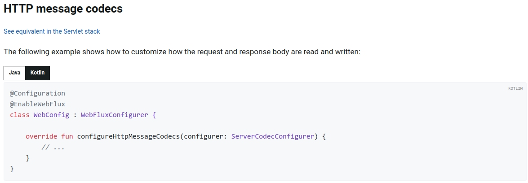Switch to the Java code tab
The height and width of the screenshot is (183, 528).
pyautogui.click(x=14, y=73)
